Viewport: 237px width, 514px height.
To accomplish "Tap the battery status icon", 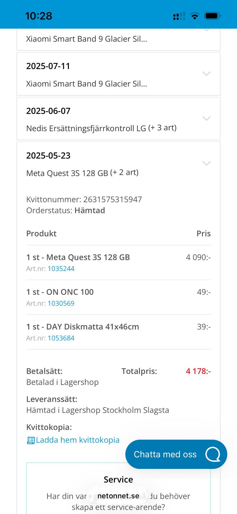I will [x=212, y=16].
